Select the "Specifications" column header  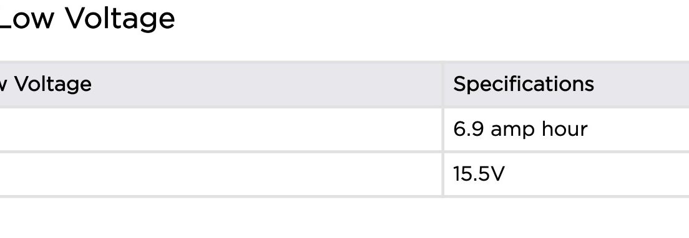click(x=524, y=83)
